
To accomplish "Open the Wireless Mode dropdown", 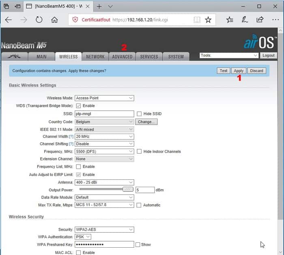I will [x=104, y=98].
